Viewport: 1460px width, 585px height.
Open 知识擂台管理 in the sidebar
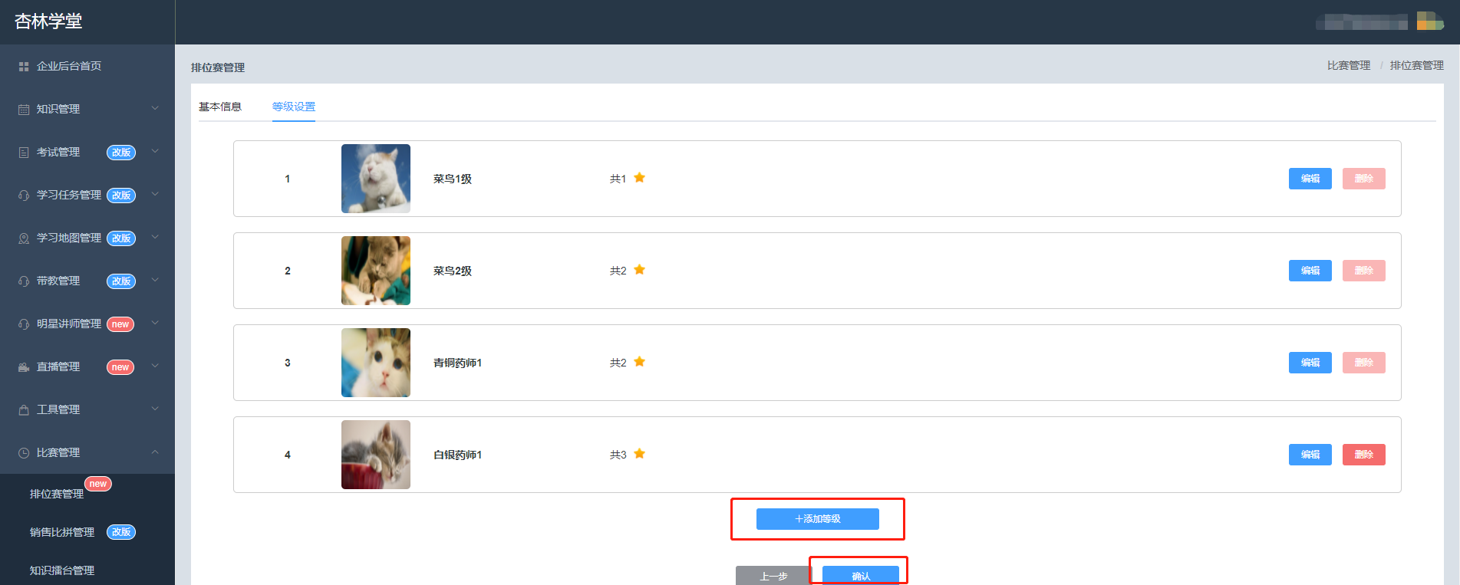[x=62, y=570]
